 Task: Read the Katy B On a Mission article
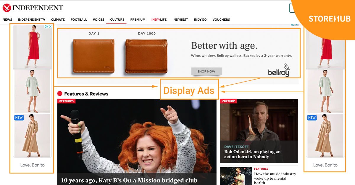(x=129, y=180)
